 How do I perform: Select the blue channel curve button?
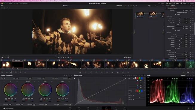click(x=142, y=78)
